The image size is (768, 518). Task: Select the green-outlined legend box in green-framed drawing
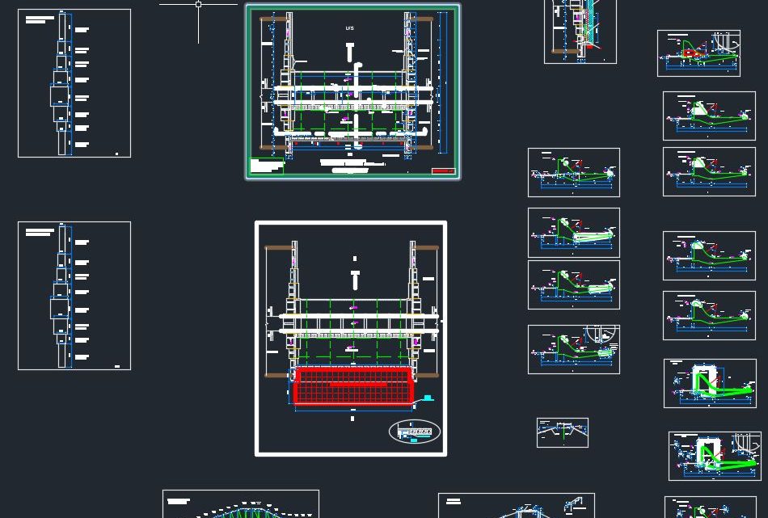click(267, 166)
